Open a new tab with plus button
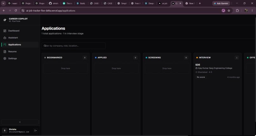This screenshot has height=136, width=256. pyautogui.click(x=200, y=3)
